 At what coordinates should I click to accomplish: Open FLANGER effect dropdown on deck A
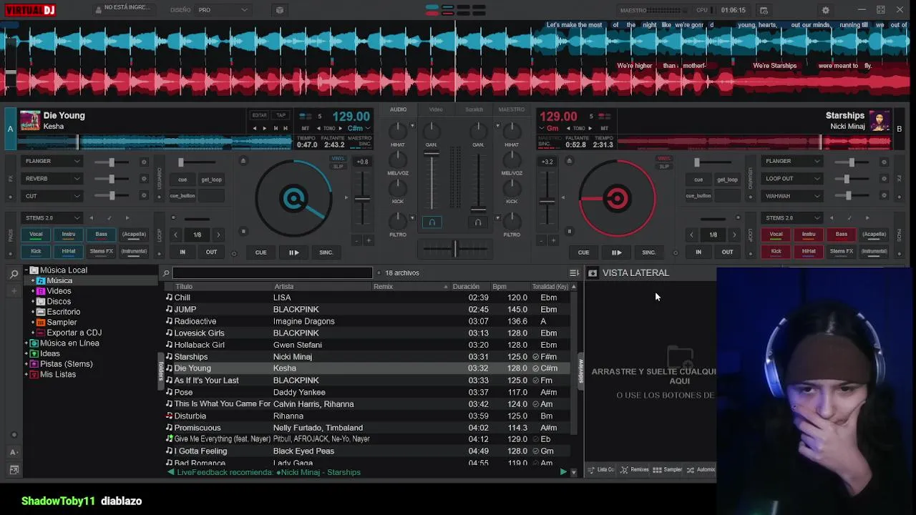(x=52, y=162)
